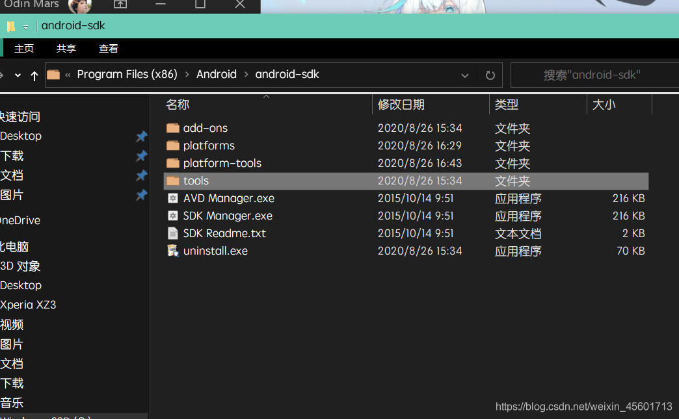Click the AVD Manager.exe application icon
Viewport: 679px width, 419px height.
click(x=173, y=198)
